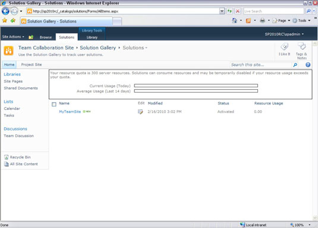Sort by the Status column header

223,103
